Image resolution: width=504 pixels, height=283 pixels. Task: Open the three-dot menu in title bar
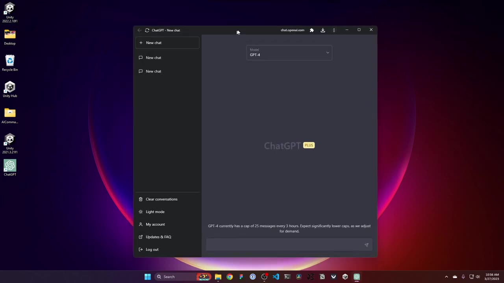pos(334,30)
